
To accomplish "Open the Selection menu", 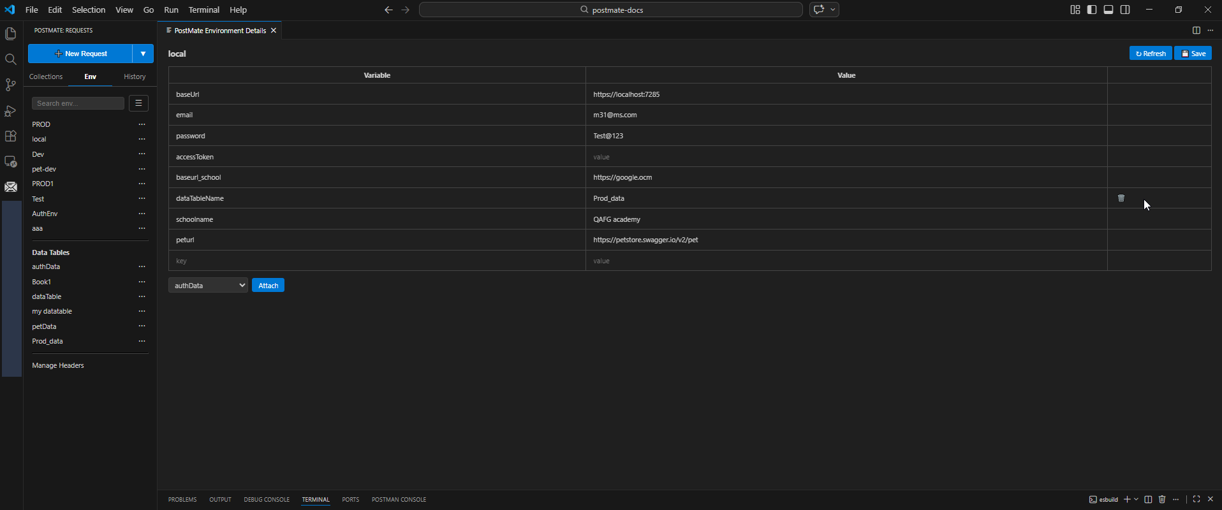I will (89, 10).
